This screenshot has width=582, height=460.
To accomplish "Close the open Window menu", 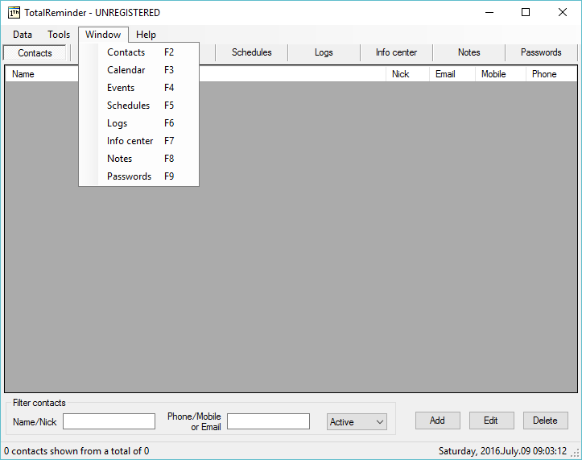I will pyautogui.click(x=103, y=35).
